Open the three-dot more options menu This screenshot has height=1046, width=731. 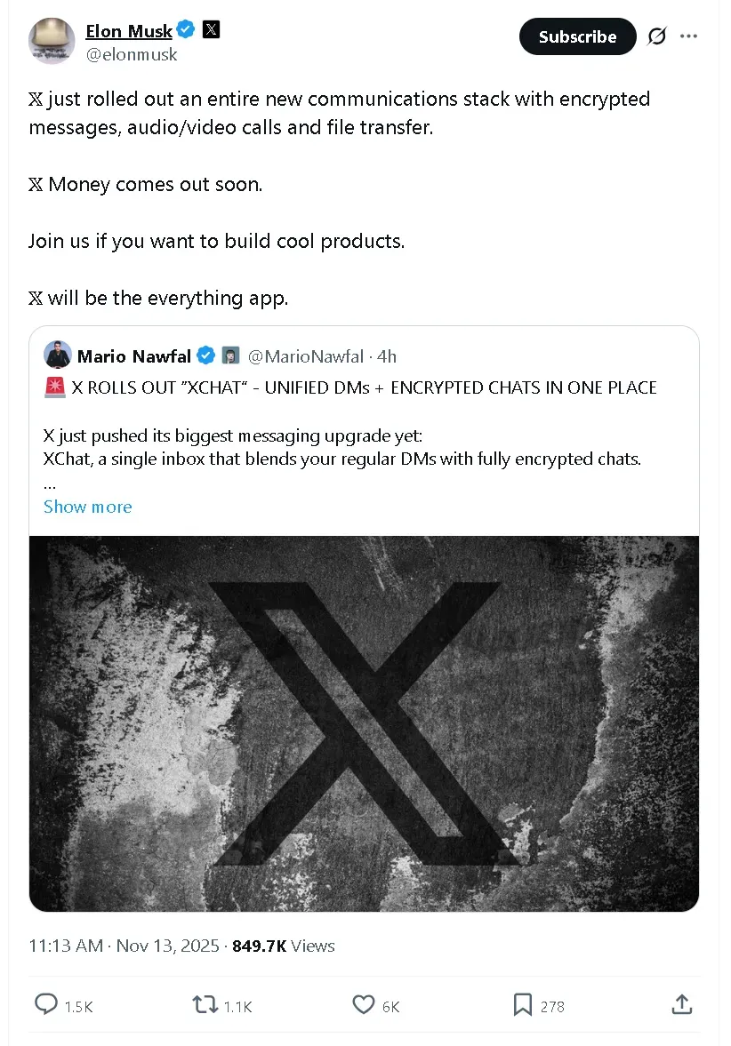(689, 36)
